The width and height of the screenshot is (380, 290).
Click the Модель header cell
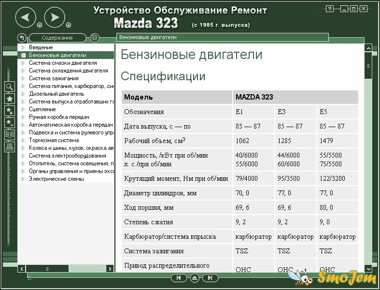[177, 97]
